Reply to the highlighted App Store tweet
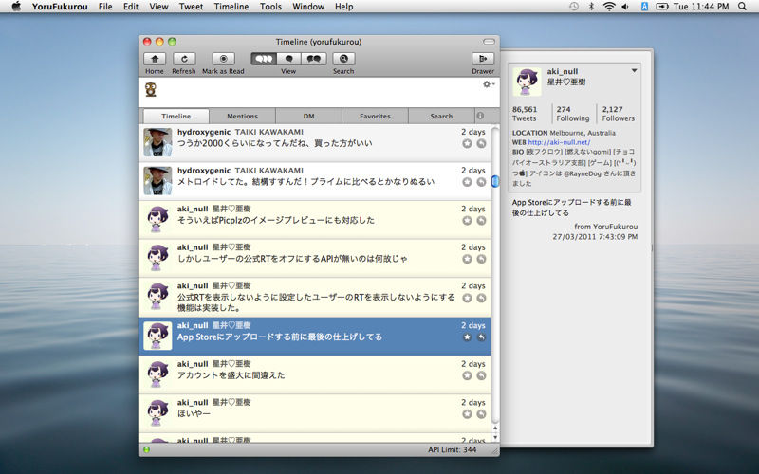 click(481, 337)
